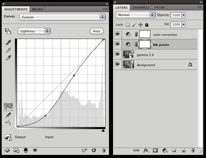Image resolution: width=206 pixels, height=158 pixels.
Task: Open the Lightness channel dropdown
Action: click(34, 31)
